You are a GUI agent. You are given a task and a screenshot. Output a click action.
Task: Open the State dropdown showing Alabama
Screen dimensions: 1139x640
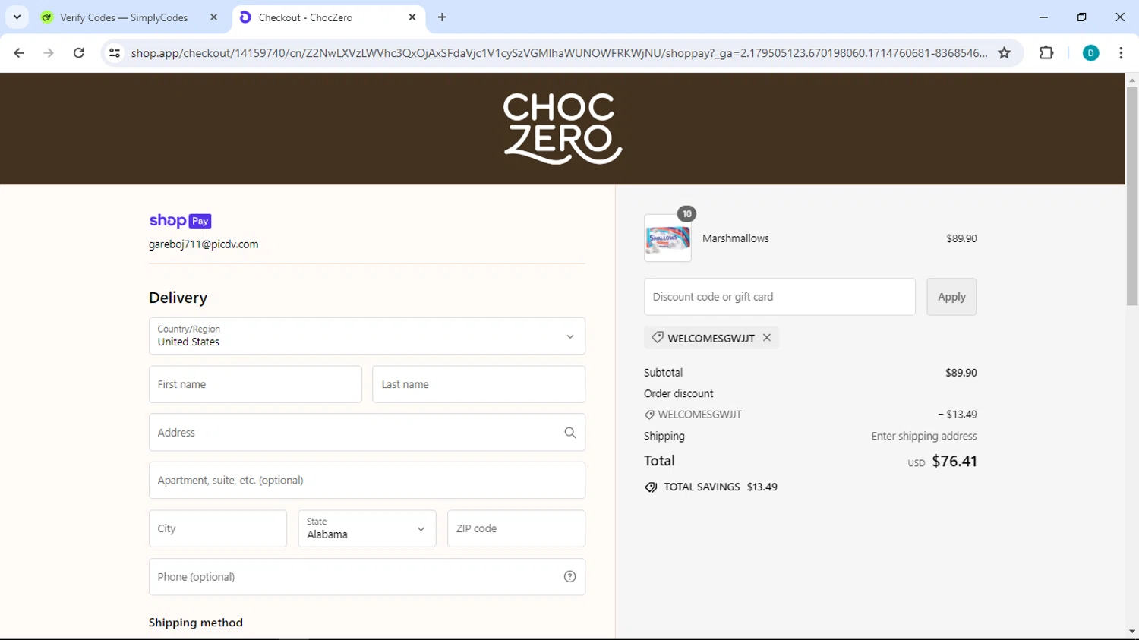(367, 528)
